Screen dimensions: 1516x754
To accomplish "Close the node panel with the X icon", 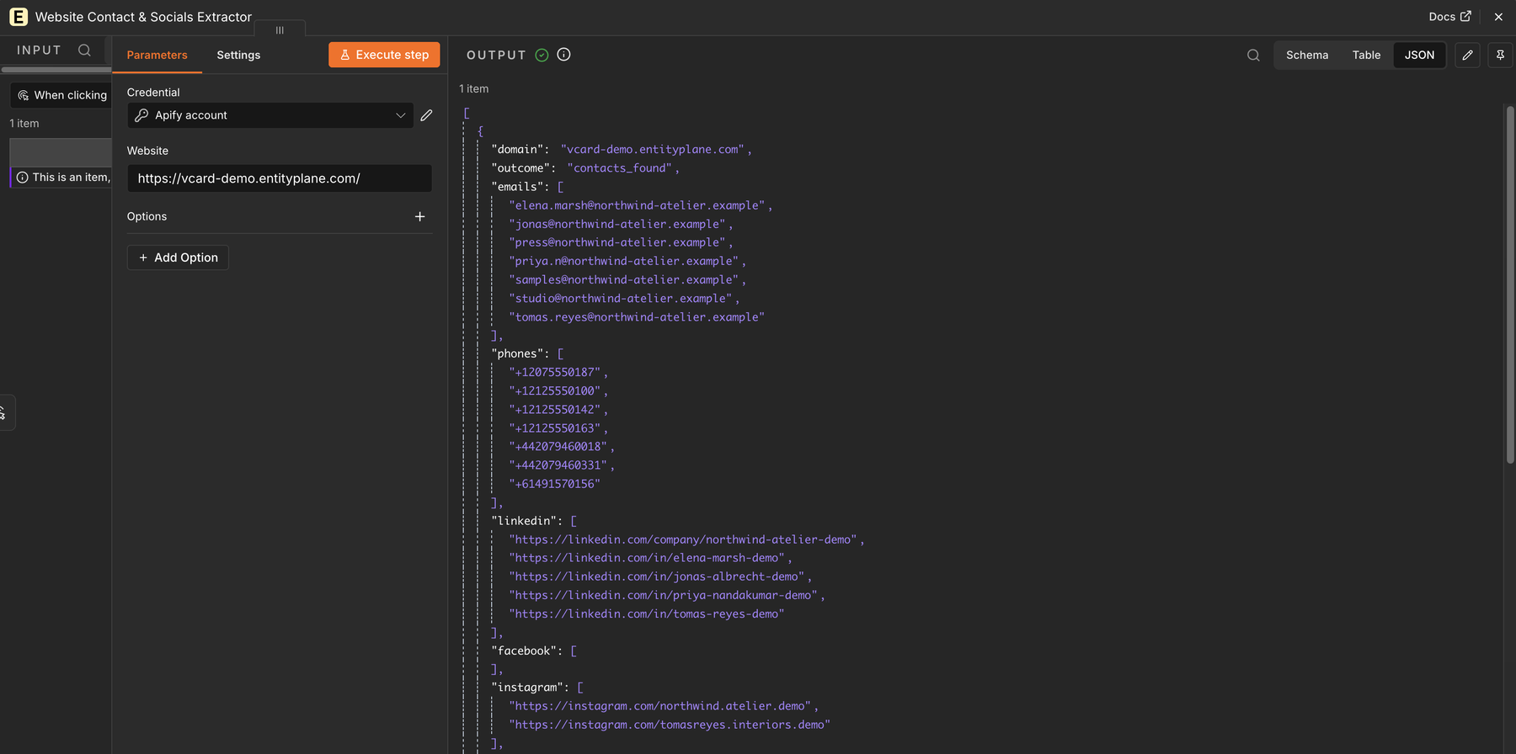I will click(x=1498, y=17).
